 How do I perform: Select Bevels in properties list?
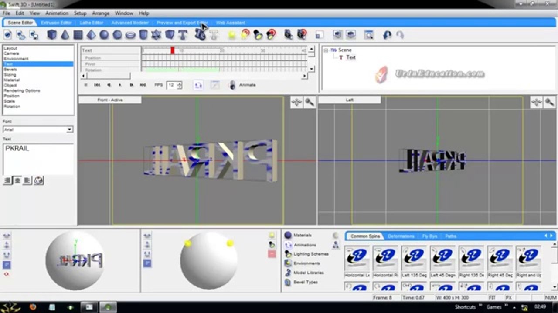pyautogui.click(x=38, y=70)
